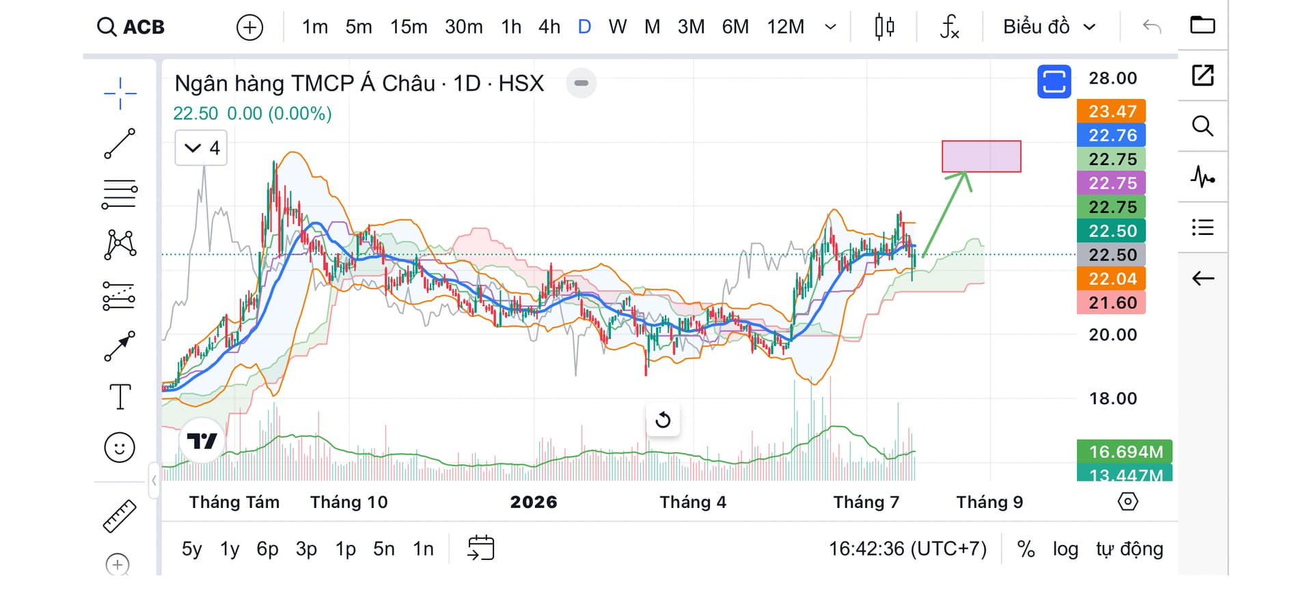Choose the 4h timeframe
This screenshot has height=605, width=1312.
(549, 27)
